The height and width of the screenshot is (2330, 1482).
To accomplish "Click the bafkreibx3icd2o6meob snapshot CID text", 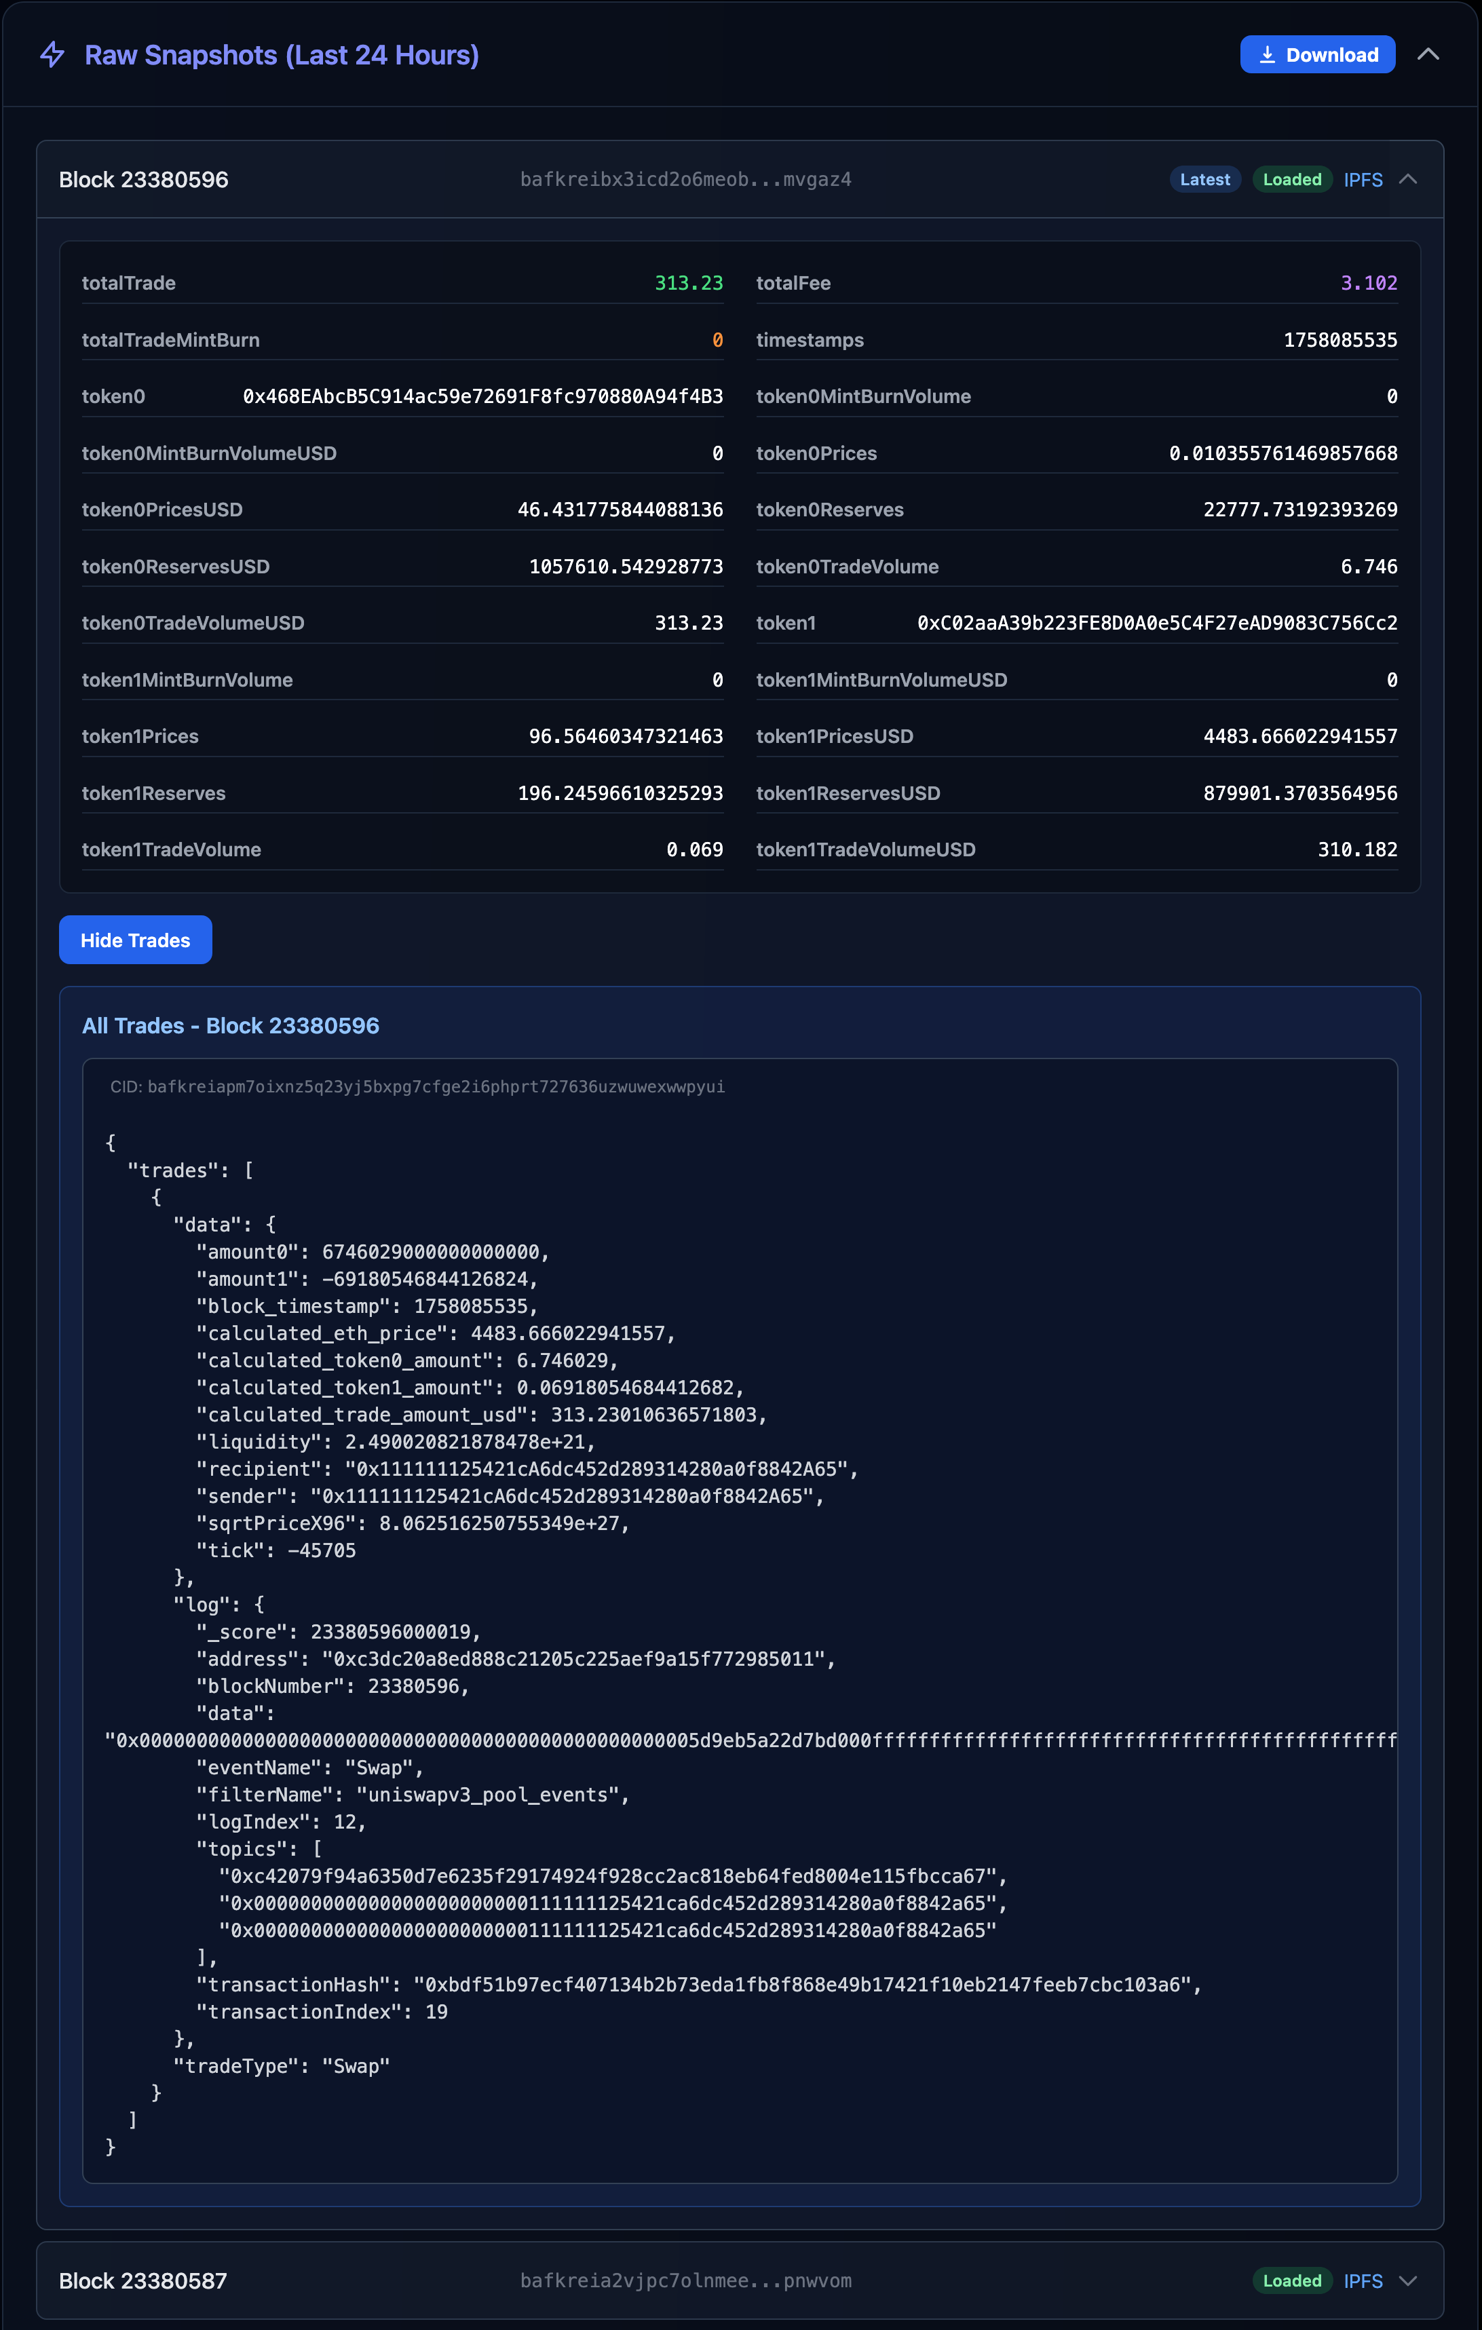I will point(685,179).
